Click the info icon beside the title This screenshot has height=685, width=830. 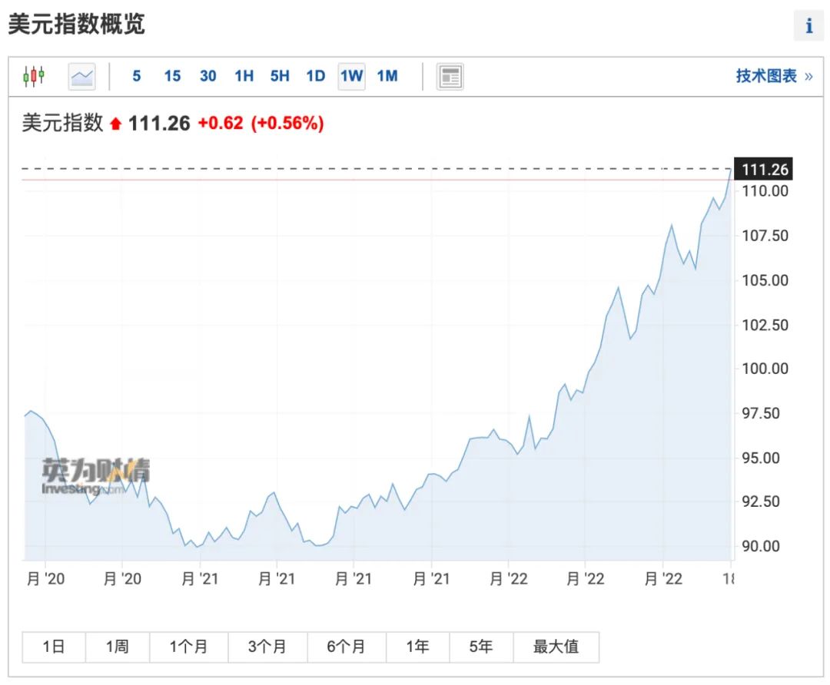point(808,25)
